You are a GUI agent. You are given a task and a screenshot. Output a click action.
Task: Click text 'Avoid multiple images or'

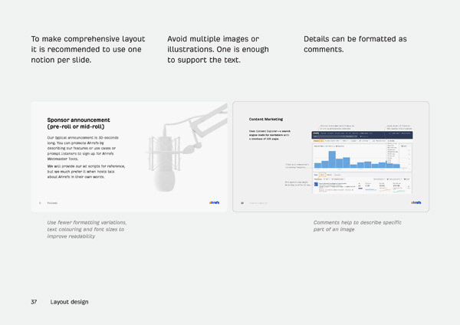pos(213,39)
